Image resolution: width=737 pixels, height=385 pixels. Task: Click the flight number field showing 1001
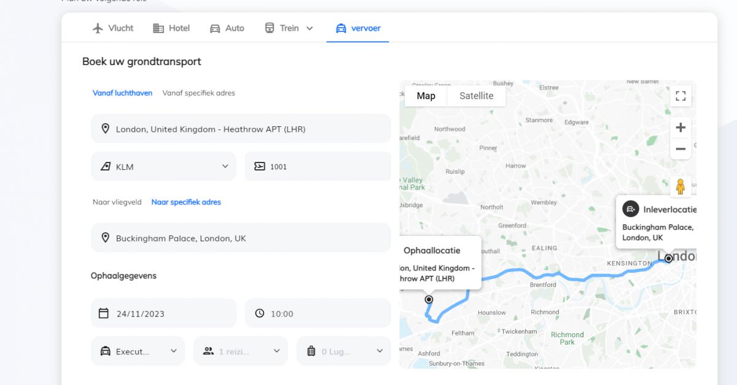click(x=318, y=167)
